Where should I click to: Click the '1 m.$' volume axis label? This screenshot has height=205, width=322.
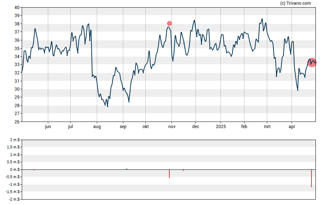15,155
